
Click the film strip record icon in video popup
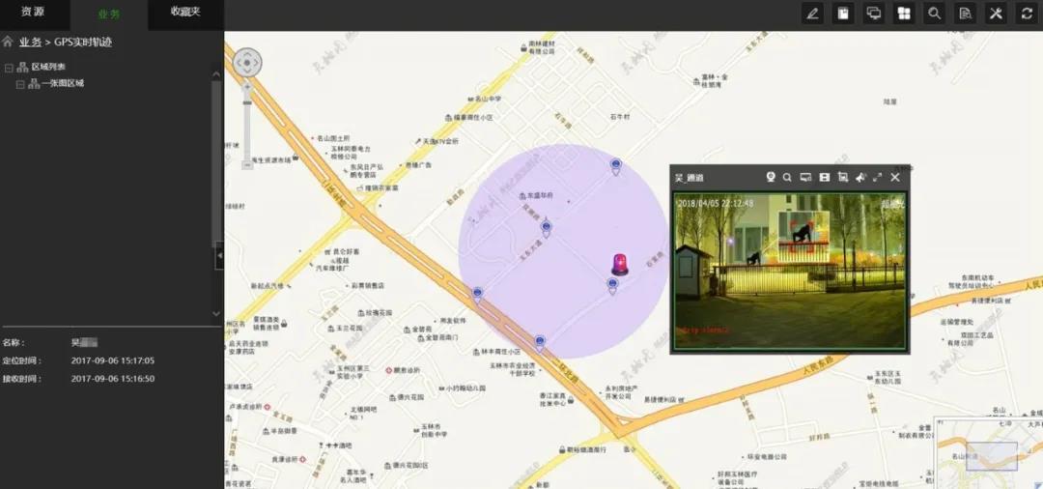824,178
